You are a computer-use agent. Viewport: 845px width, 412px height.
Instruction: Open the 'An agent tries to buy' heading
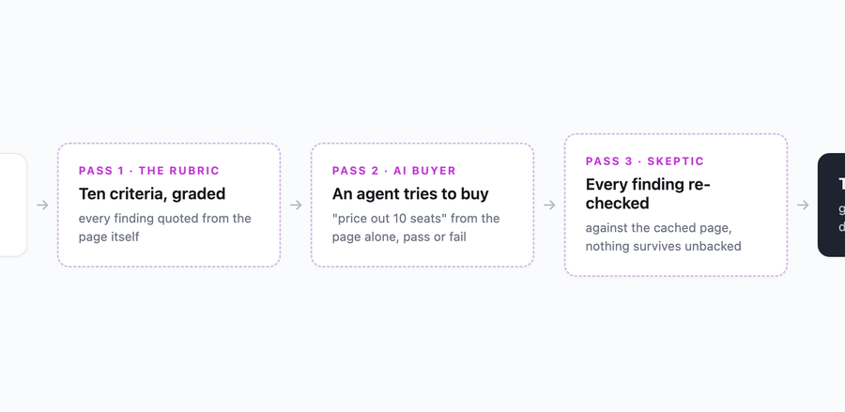[410, 194]
